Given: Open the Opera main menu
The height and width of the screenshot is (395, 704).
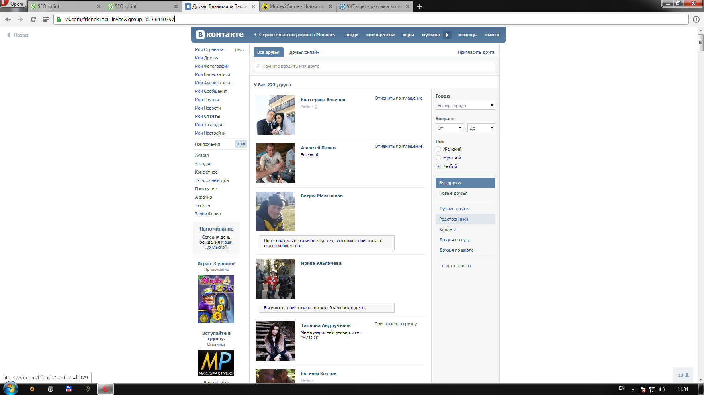Looking at the screenshot, I should coord(13,4).
